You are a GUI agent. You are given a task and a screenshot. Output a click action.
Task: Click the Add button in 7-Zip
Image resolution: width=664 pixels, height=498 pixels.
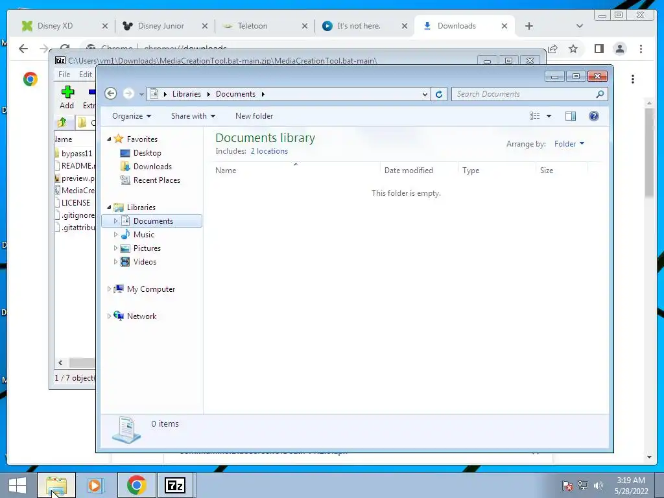(67, 97)
